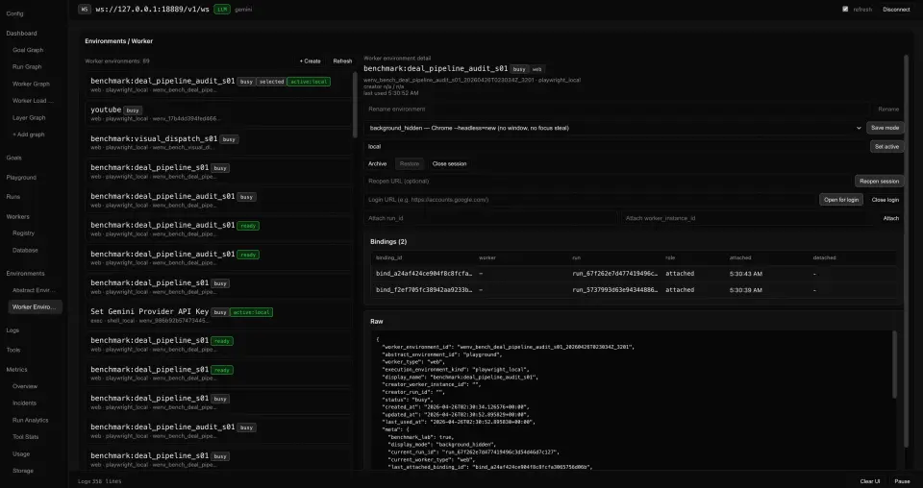Open the Layer Graph page
923x488 pixels.
pyautogui.click(x=29, y=117)
